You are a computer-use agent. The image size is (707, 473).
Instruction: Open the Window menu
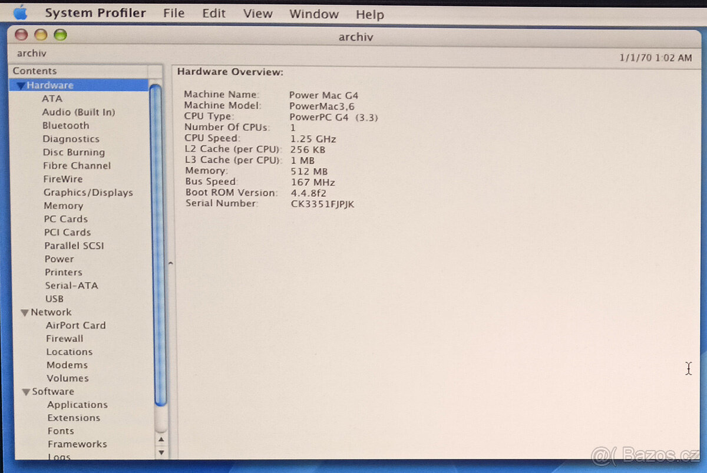pos(313,14)
